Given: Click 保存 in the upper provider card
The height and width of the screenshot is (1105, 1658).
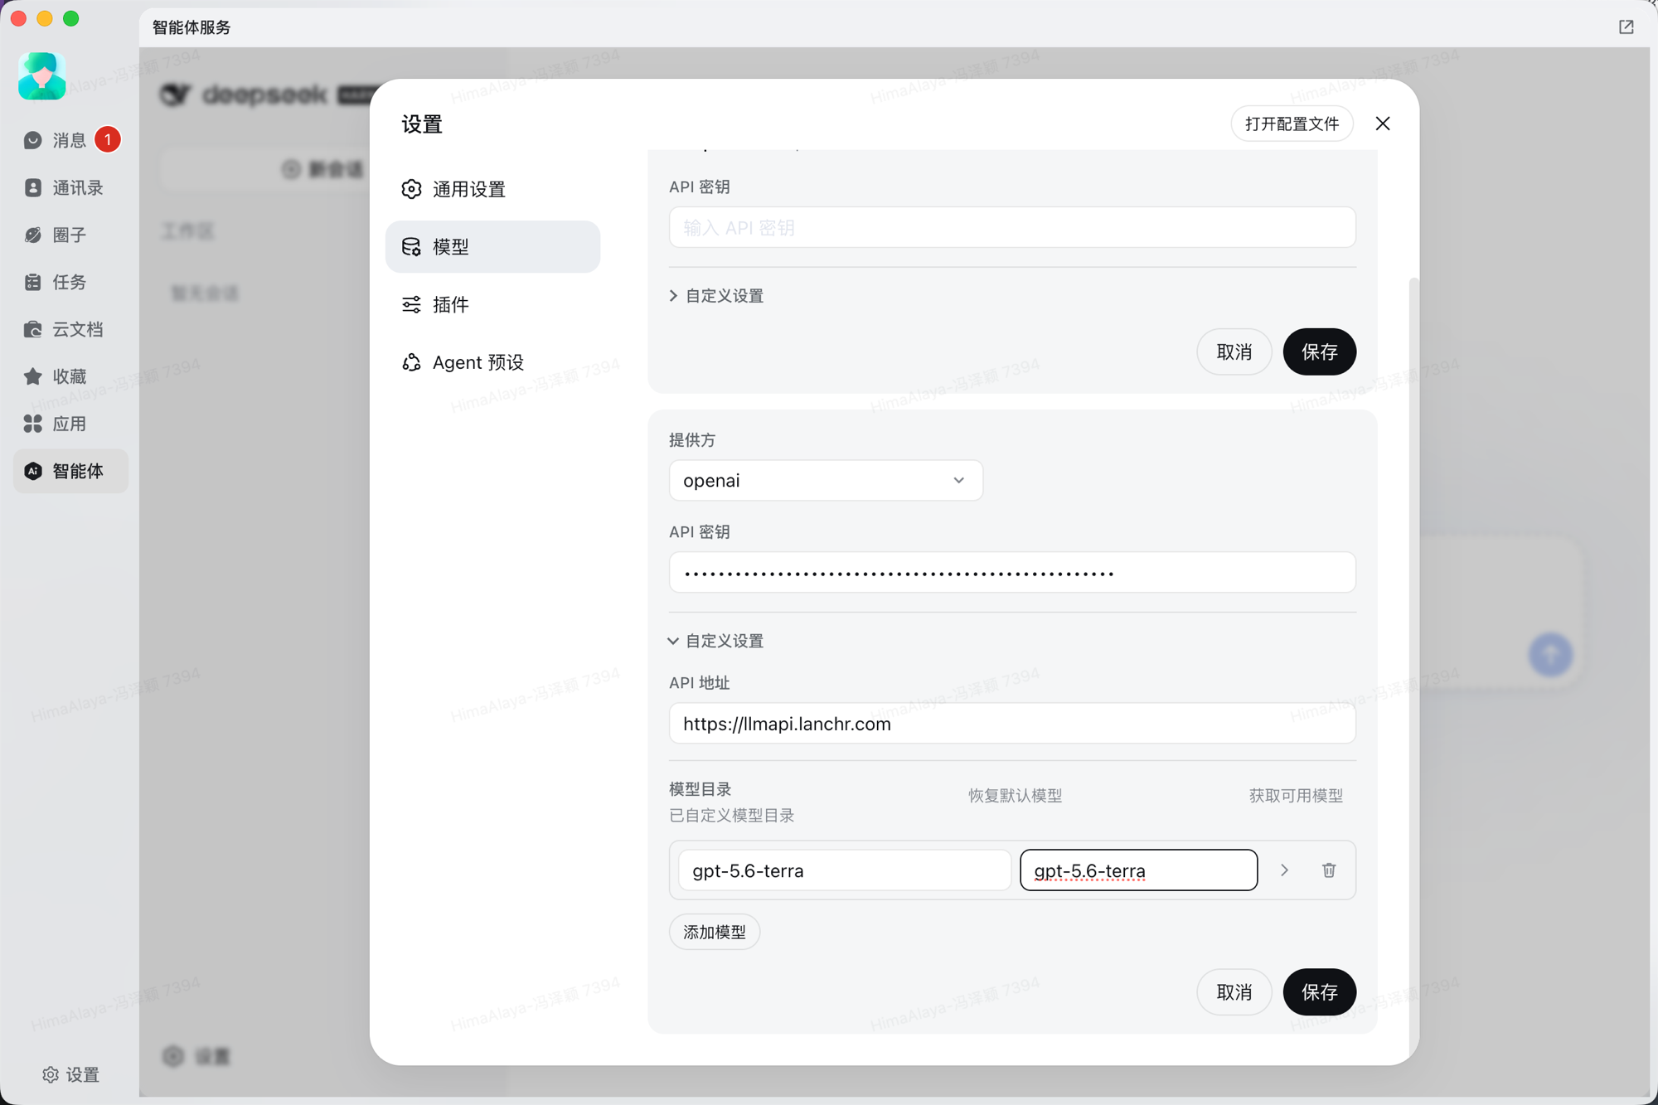Looking at the screenshot, I should point(1319,351).
